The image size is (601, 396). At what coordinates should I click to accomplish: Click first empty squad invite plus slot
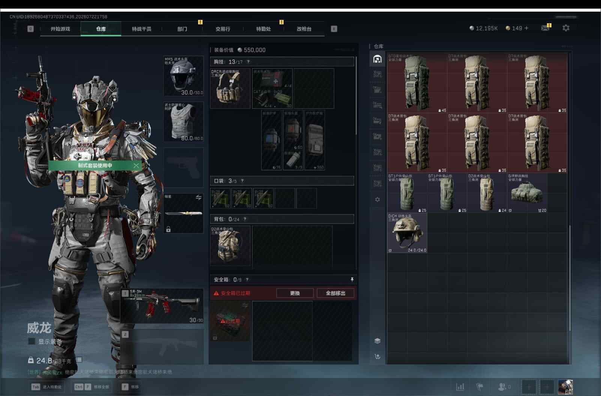tap(528, 387)
